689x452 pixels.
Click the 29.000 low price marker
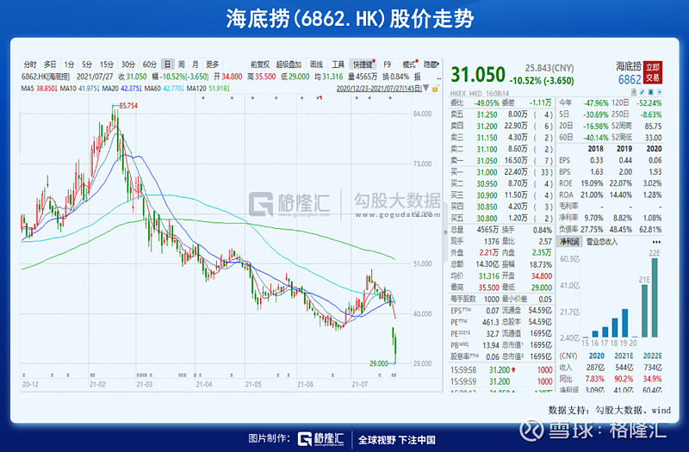[378, 363]
